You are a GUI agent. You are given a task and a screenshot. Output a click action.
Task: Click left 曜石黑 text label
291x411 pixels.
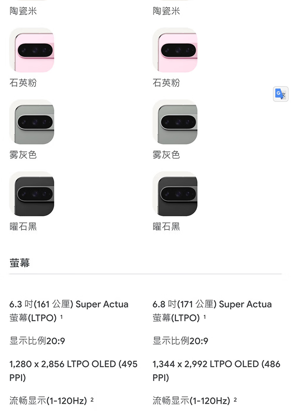pos(23,227)
